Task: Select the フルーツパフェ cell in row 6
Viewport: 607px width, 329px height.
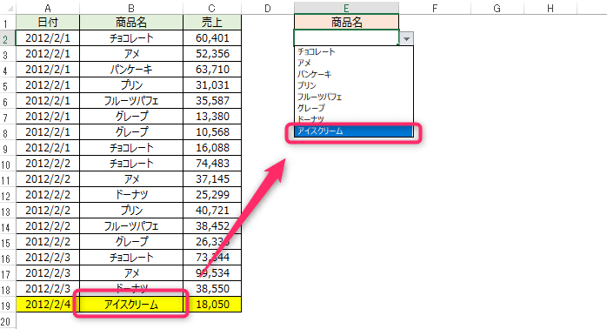Action: coord(131,101)
